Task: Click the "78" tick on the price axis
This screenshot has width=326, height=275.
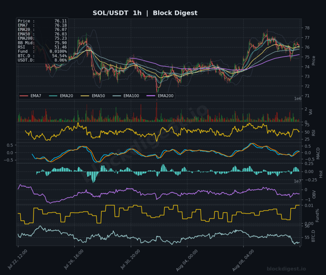Action: point(307,28)
